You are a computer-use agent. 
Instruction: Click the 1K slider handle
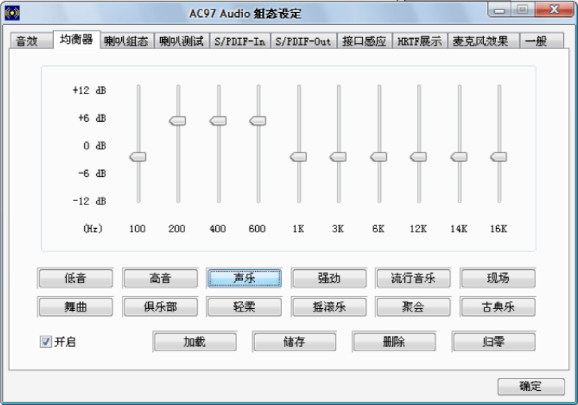point(299,157)
